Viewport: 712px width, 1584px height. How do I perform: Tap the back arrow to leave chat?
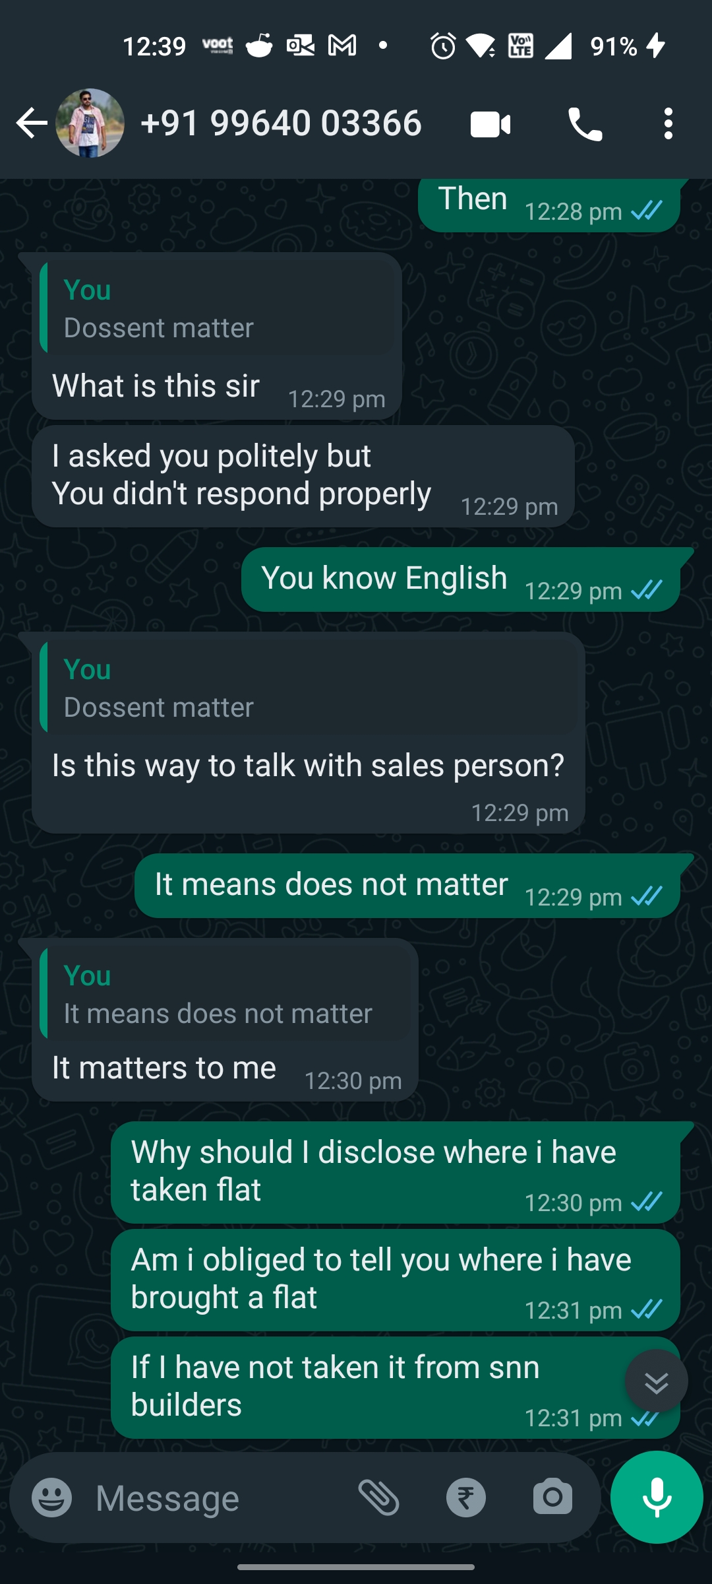31,123
